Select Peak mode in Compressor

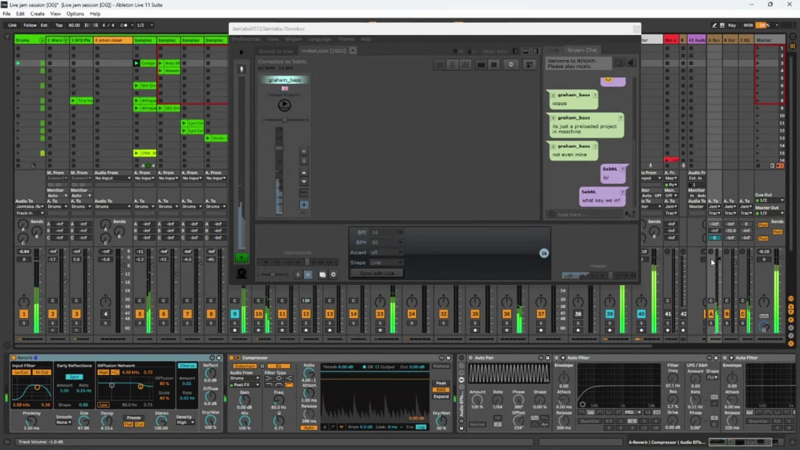tap(441, 383)
